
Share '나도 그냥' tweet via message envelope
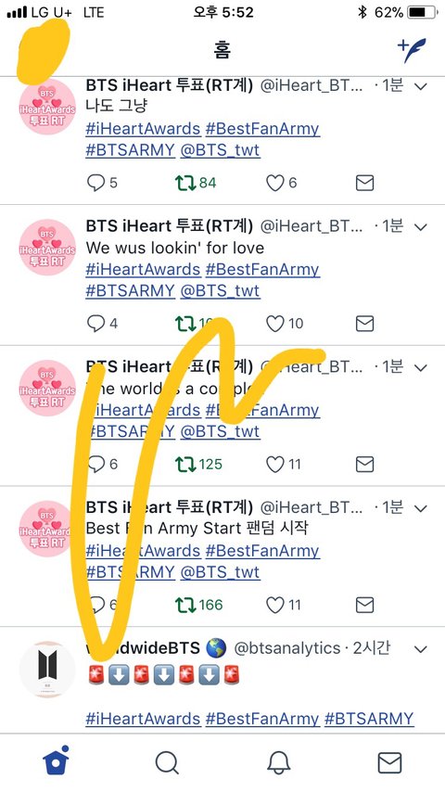tap(364, 183)
